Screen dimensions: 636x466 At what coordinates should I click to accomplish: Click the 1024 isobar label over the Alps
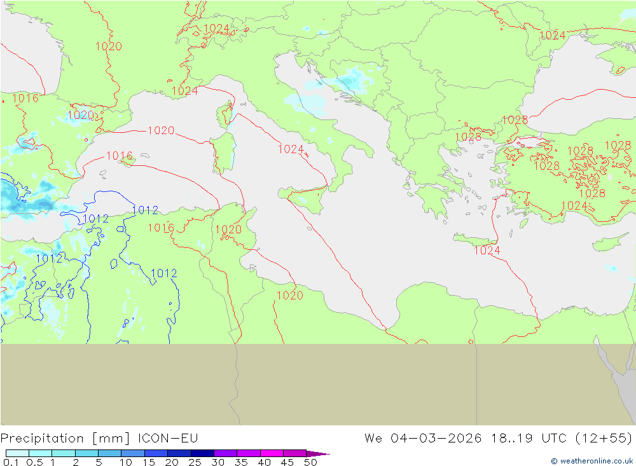pyautogui.click(x=216, y=29)
